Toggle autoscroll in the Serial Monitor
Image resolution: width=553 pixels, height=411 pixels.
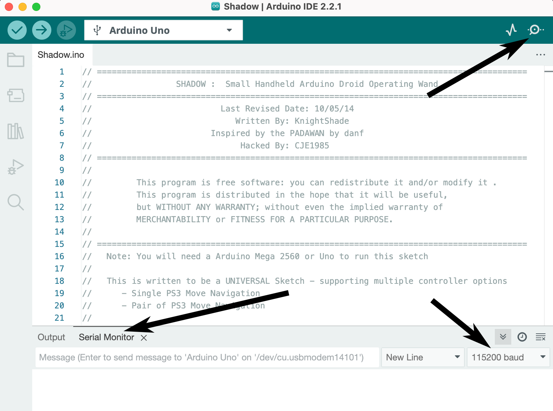click(x=503, y=337)
